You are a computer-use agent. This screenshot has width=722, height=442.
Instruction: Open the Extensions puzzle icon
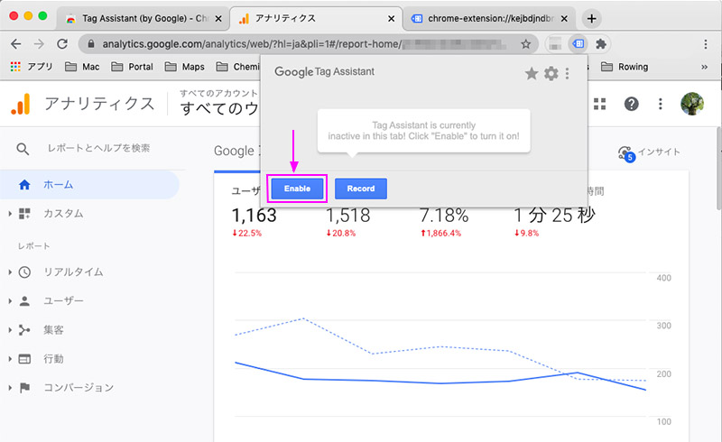click(600, 43)
